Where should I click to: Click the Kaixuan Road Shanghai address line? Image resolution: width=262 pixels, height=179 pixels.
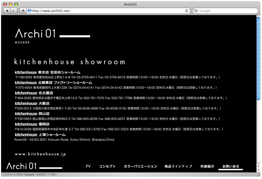(64, 139)
